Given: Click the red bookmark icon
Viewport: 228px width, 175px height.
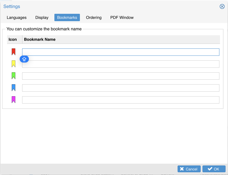Looking at the screenshot, I should [x=14, y=52].
